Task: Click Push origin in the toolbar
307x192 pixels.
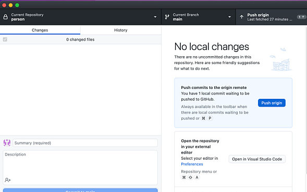Action: coord(271,17)
